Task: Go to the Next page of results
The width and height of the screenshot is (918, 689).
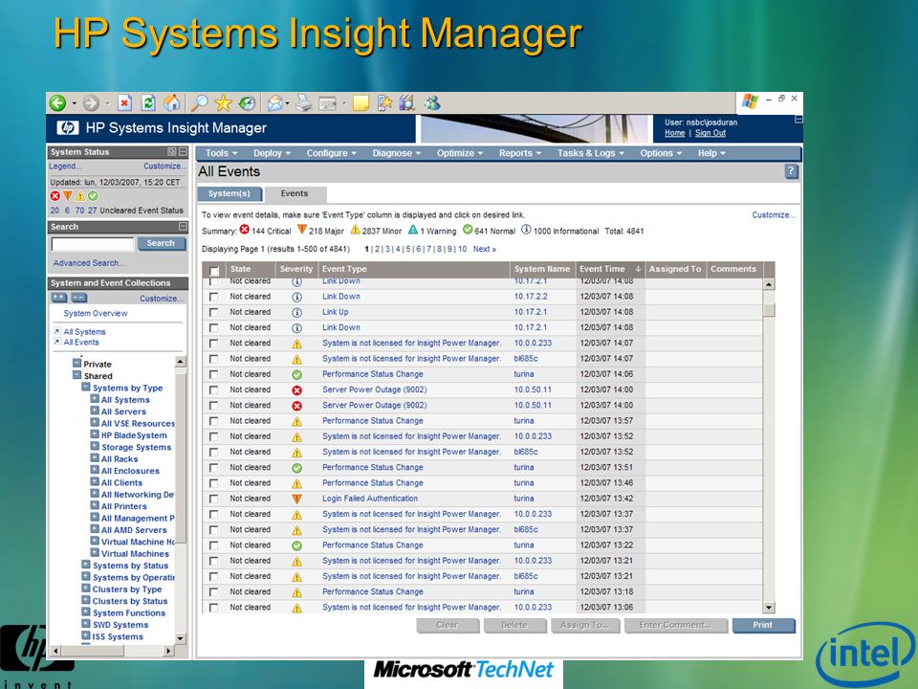Action: click(484, 249)
